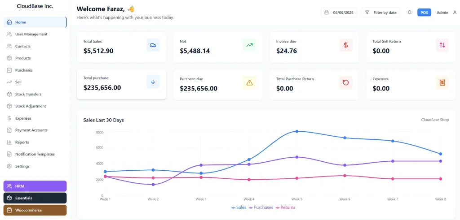Select the Total Sales card
The width and height of the screenshot is (460, 220).
tap(121, 47)
